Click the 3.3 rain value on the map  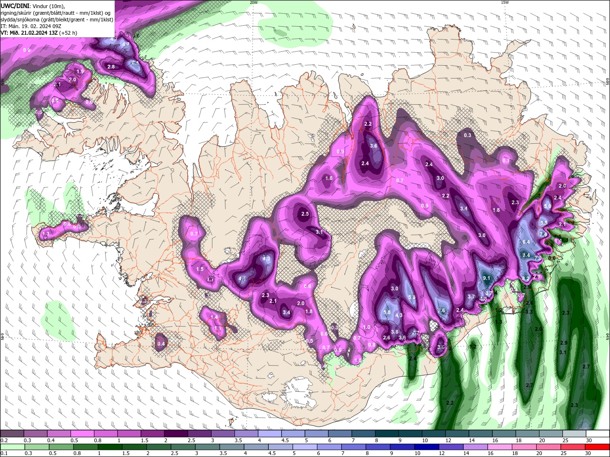coord(529,312)
